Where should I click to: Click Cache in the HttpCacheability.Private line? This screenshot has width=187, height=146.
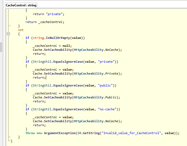(37, 74)
